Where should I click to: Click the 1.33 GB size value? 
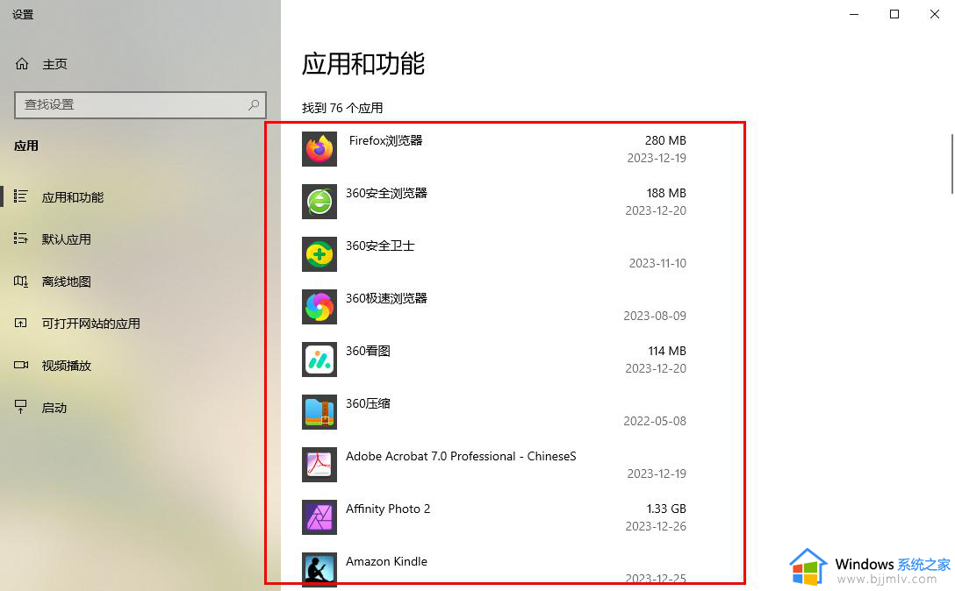tap(666, 509)
